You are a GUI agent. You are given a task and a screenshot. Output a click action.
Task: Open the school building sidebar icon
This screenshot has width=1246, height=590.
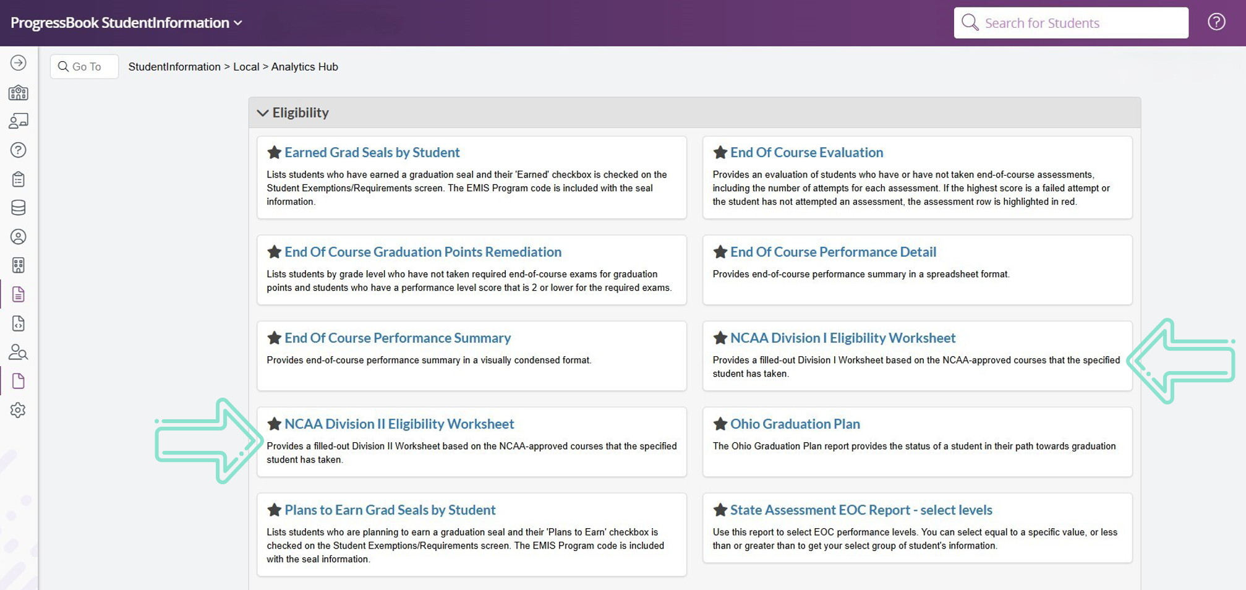[x=19, y=93]
